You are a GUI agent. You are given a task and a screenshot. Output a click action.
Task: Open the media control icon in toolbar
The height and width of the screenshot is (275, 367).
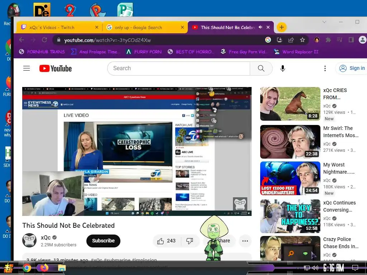click(340, 40)
